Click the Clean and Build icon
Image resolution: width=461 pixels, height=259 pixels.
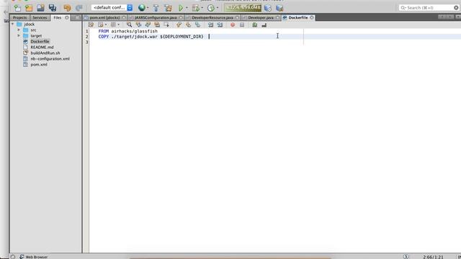168,8
